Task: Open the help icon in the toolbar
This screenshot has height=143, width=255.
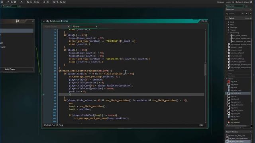Action: tap(48, 2)
